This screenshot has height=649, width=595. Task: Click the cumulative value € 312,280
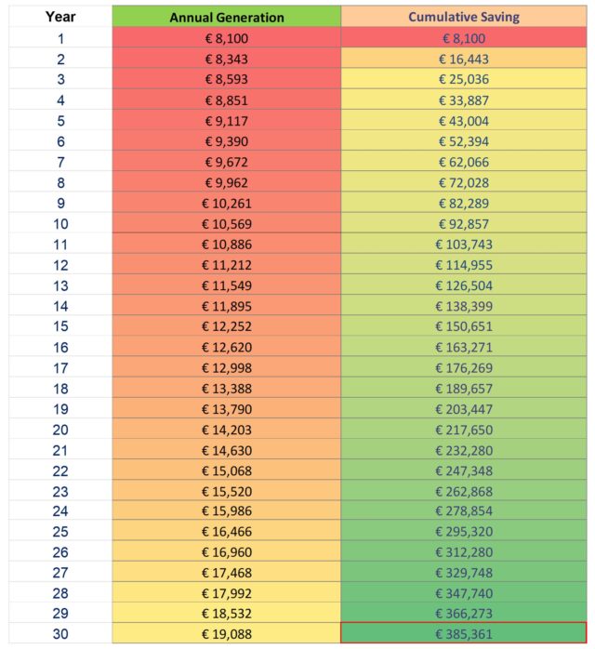point(463,552)
